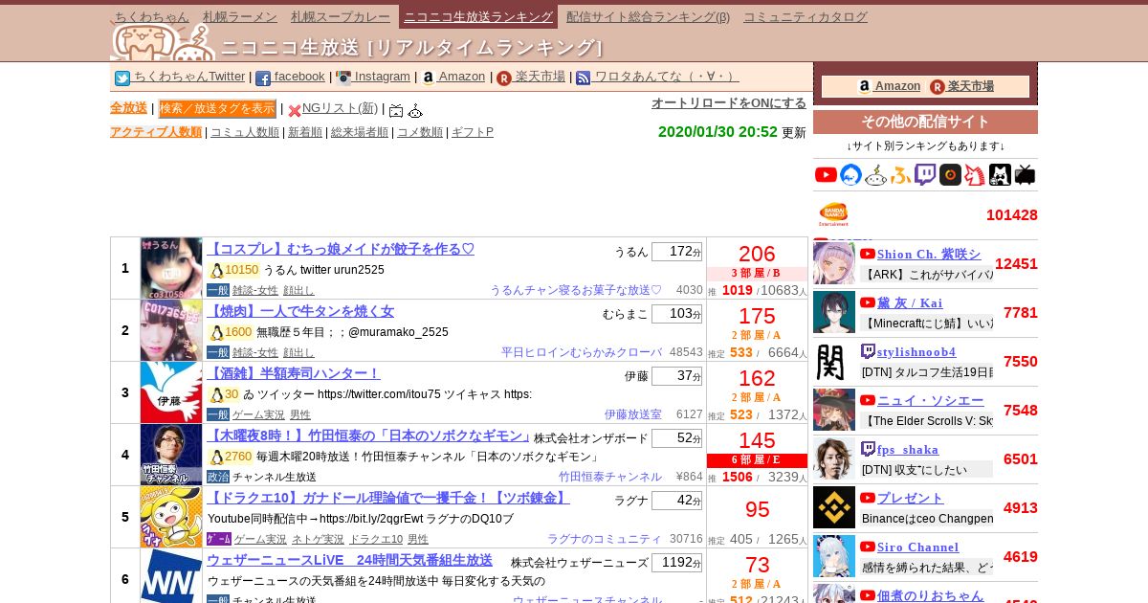Sort by アクティブ人数順
1148x603 pixels.
[x=156, y=132]
